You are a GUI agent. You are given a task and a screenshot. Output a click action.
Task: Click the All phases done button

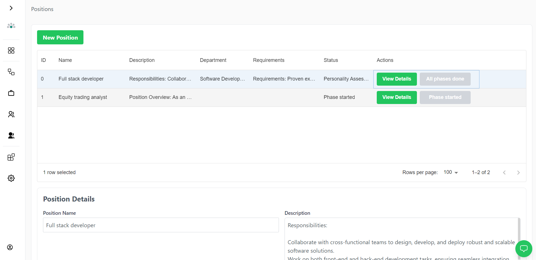tap(445, 79)
